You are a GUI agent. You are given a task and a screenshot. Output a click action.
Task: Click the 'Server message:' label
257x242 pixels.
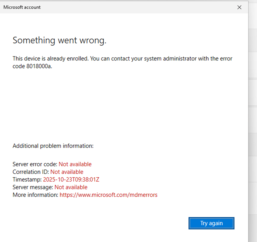coord(33,187)
